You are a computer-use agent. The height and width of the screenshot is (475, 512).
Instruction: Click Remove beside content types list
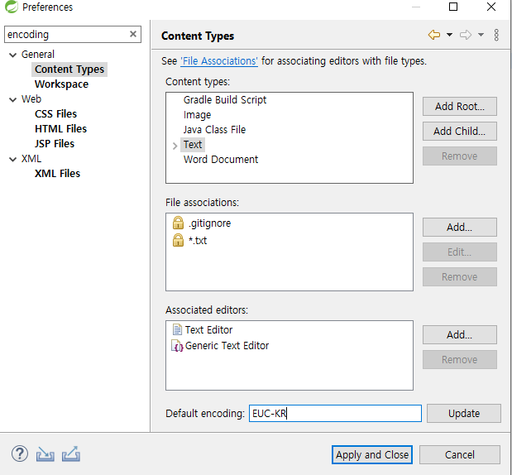tap(459, 156)
